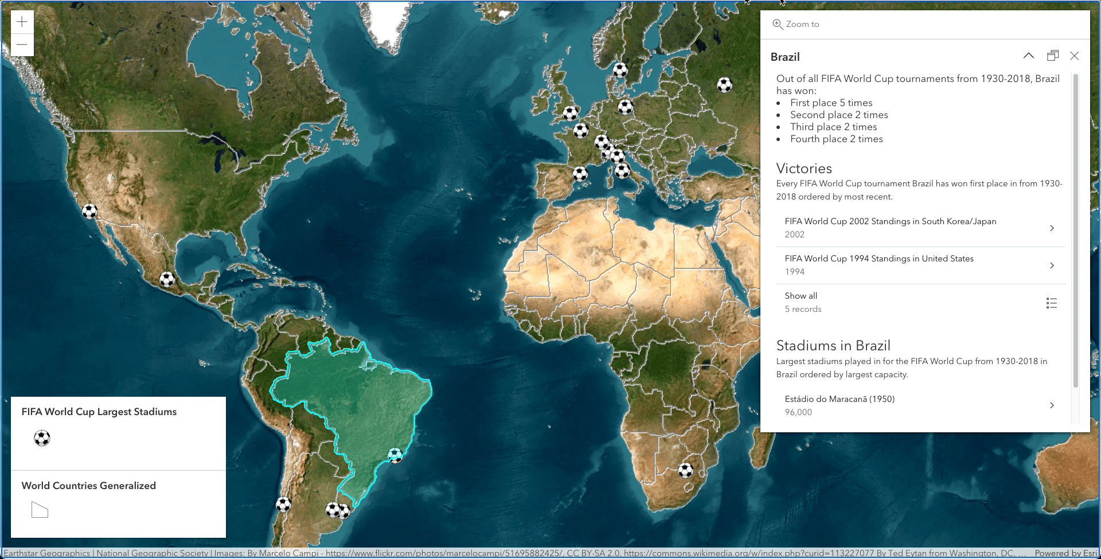Select the soccer ball marker in Sweden
1101x559 pixels.
click(x=620, y=70)
